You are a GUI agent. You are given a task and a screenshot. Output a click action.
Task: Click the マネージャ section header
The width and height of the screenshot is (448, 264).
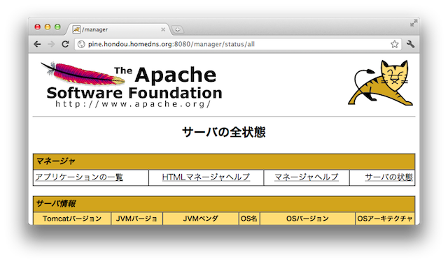coord(224,161)
